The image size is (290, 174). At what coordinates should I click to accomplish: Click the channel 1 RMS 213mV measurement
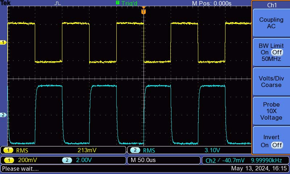[63, 150]
